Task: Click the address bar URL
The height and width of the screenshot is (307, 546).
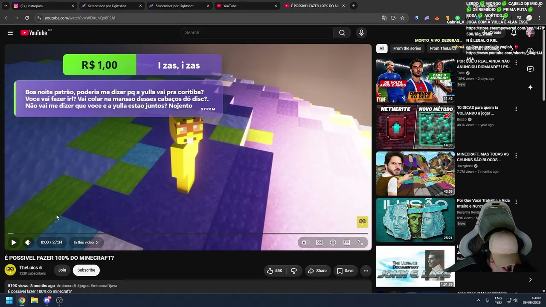Action: pyautogui.click(x=80, y=18)
